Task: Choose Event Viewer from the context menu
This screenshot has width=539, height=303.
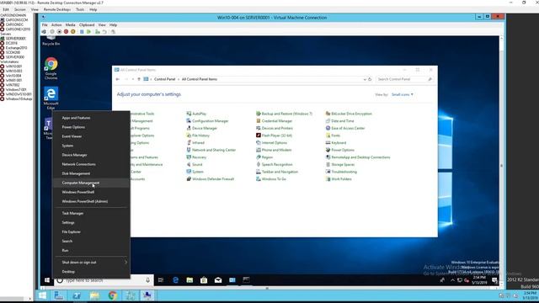Action: click(91, 136)
